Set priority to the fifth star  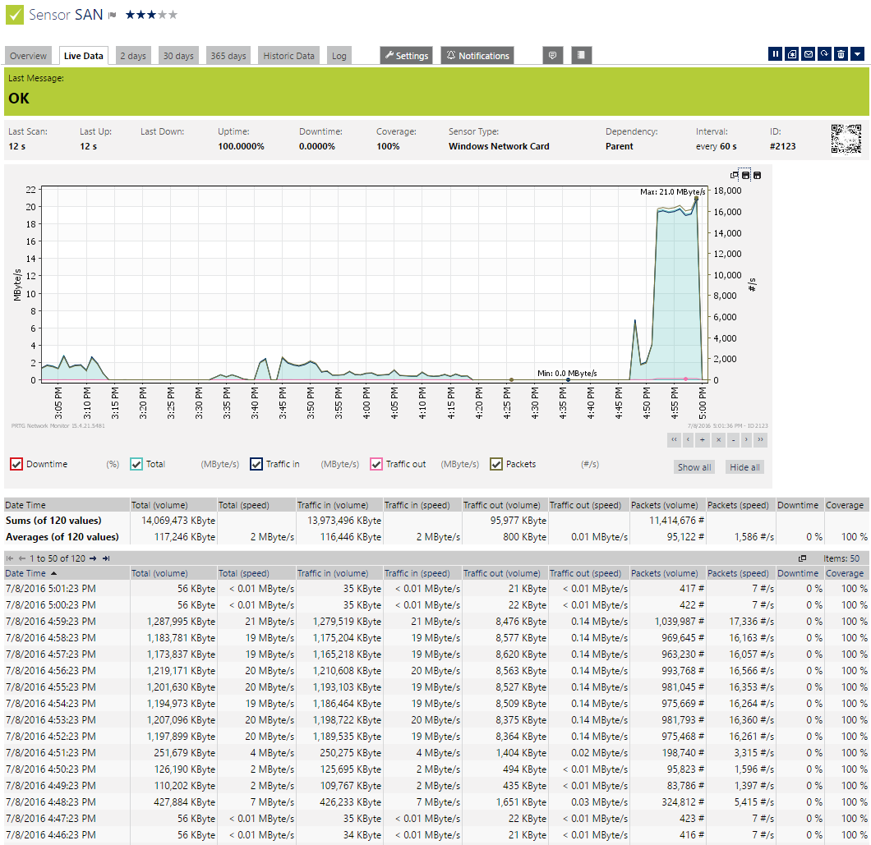[173, 15]
